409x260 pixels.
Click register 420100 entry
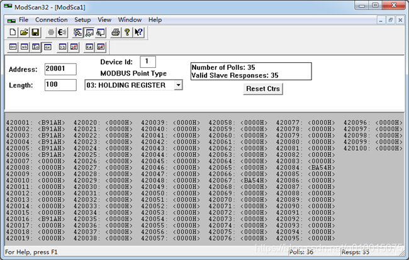pos(373,148)
